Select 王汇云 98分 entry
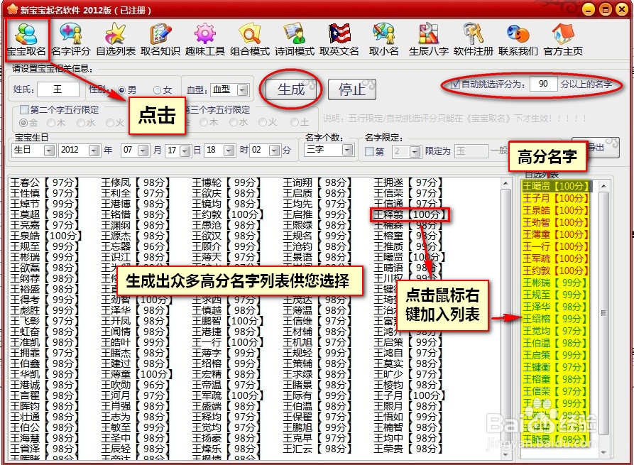Image resolution: width=634 pixels, height=465 pixels. (317, 449)
